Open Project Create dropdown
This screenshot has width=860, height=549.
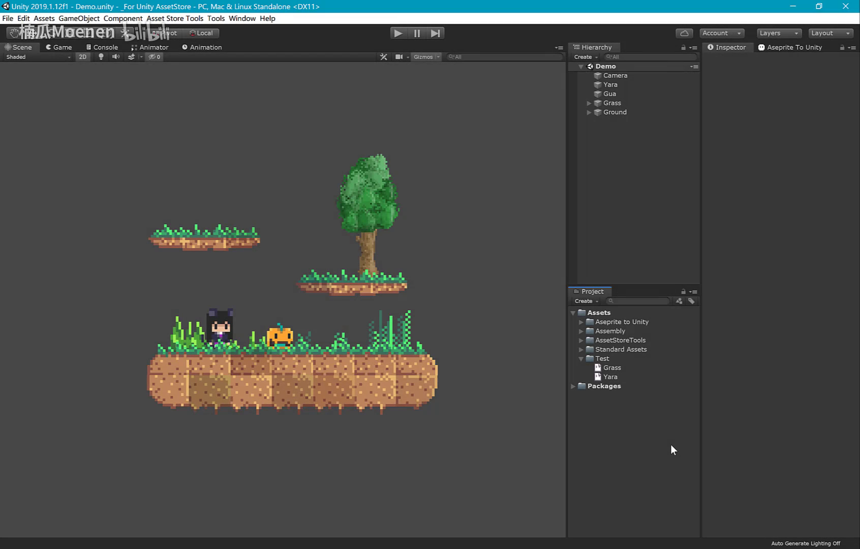tap(587, 301)
